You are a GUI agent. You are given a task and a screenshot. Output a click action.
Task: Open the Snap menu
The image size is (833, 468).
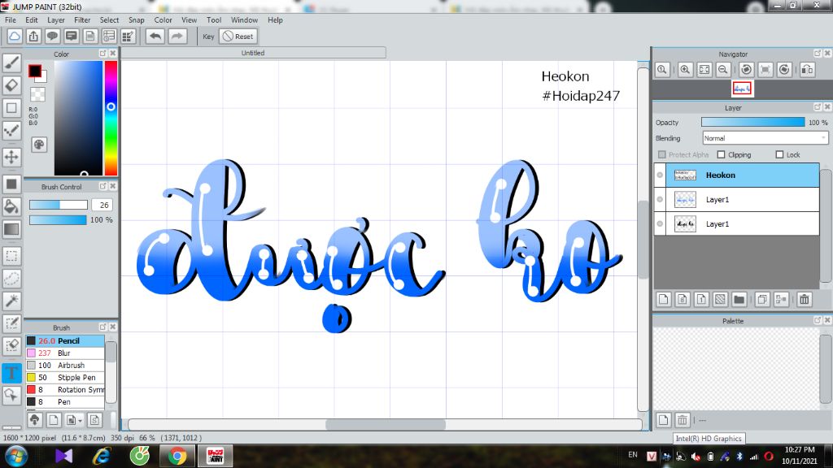point(137,20)
